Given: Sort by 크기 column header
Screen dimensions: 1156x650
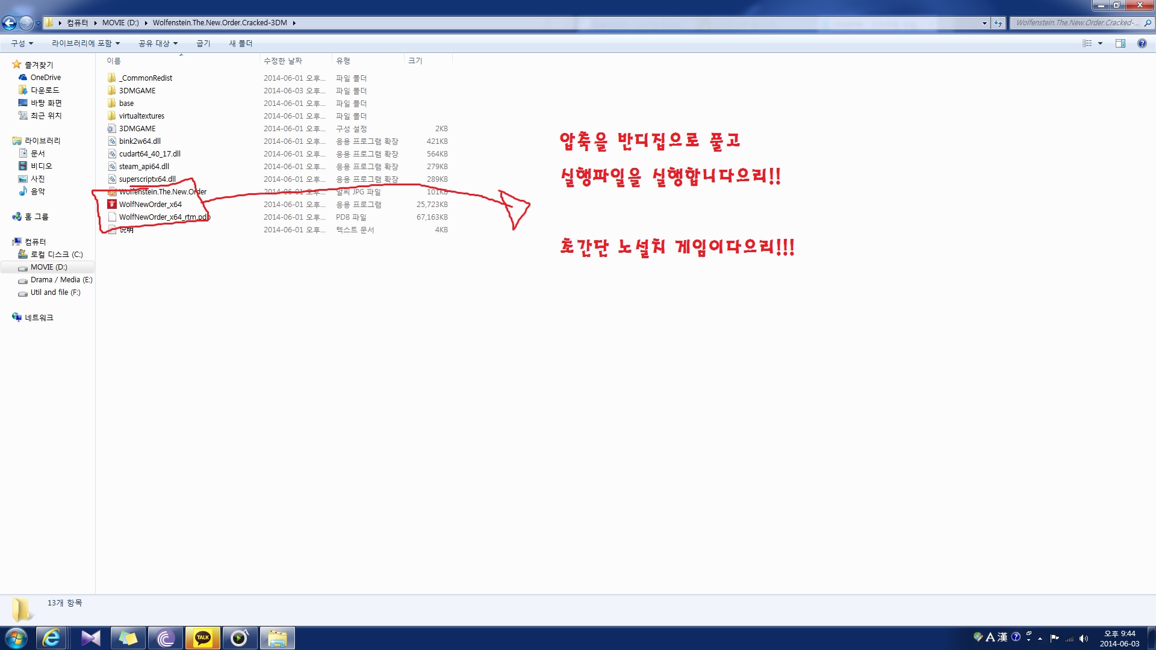Looking at the screenshot, I should pyautogui.click(x=428, y=61).
